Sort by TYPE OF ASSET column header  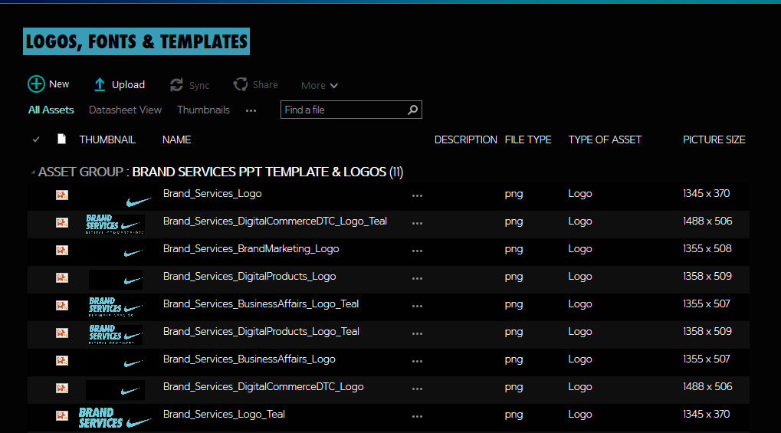pos(605,139)
